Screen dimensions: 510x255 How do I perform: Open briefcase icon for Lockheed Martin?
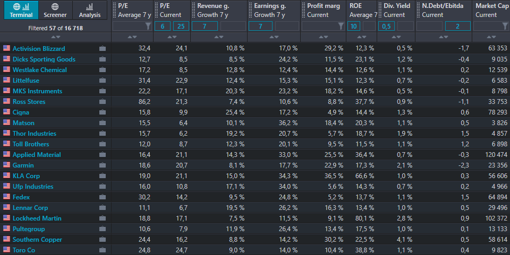coord(103,218)
